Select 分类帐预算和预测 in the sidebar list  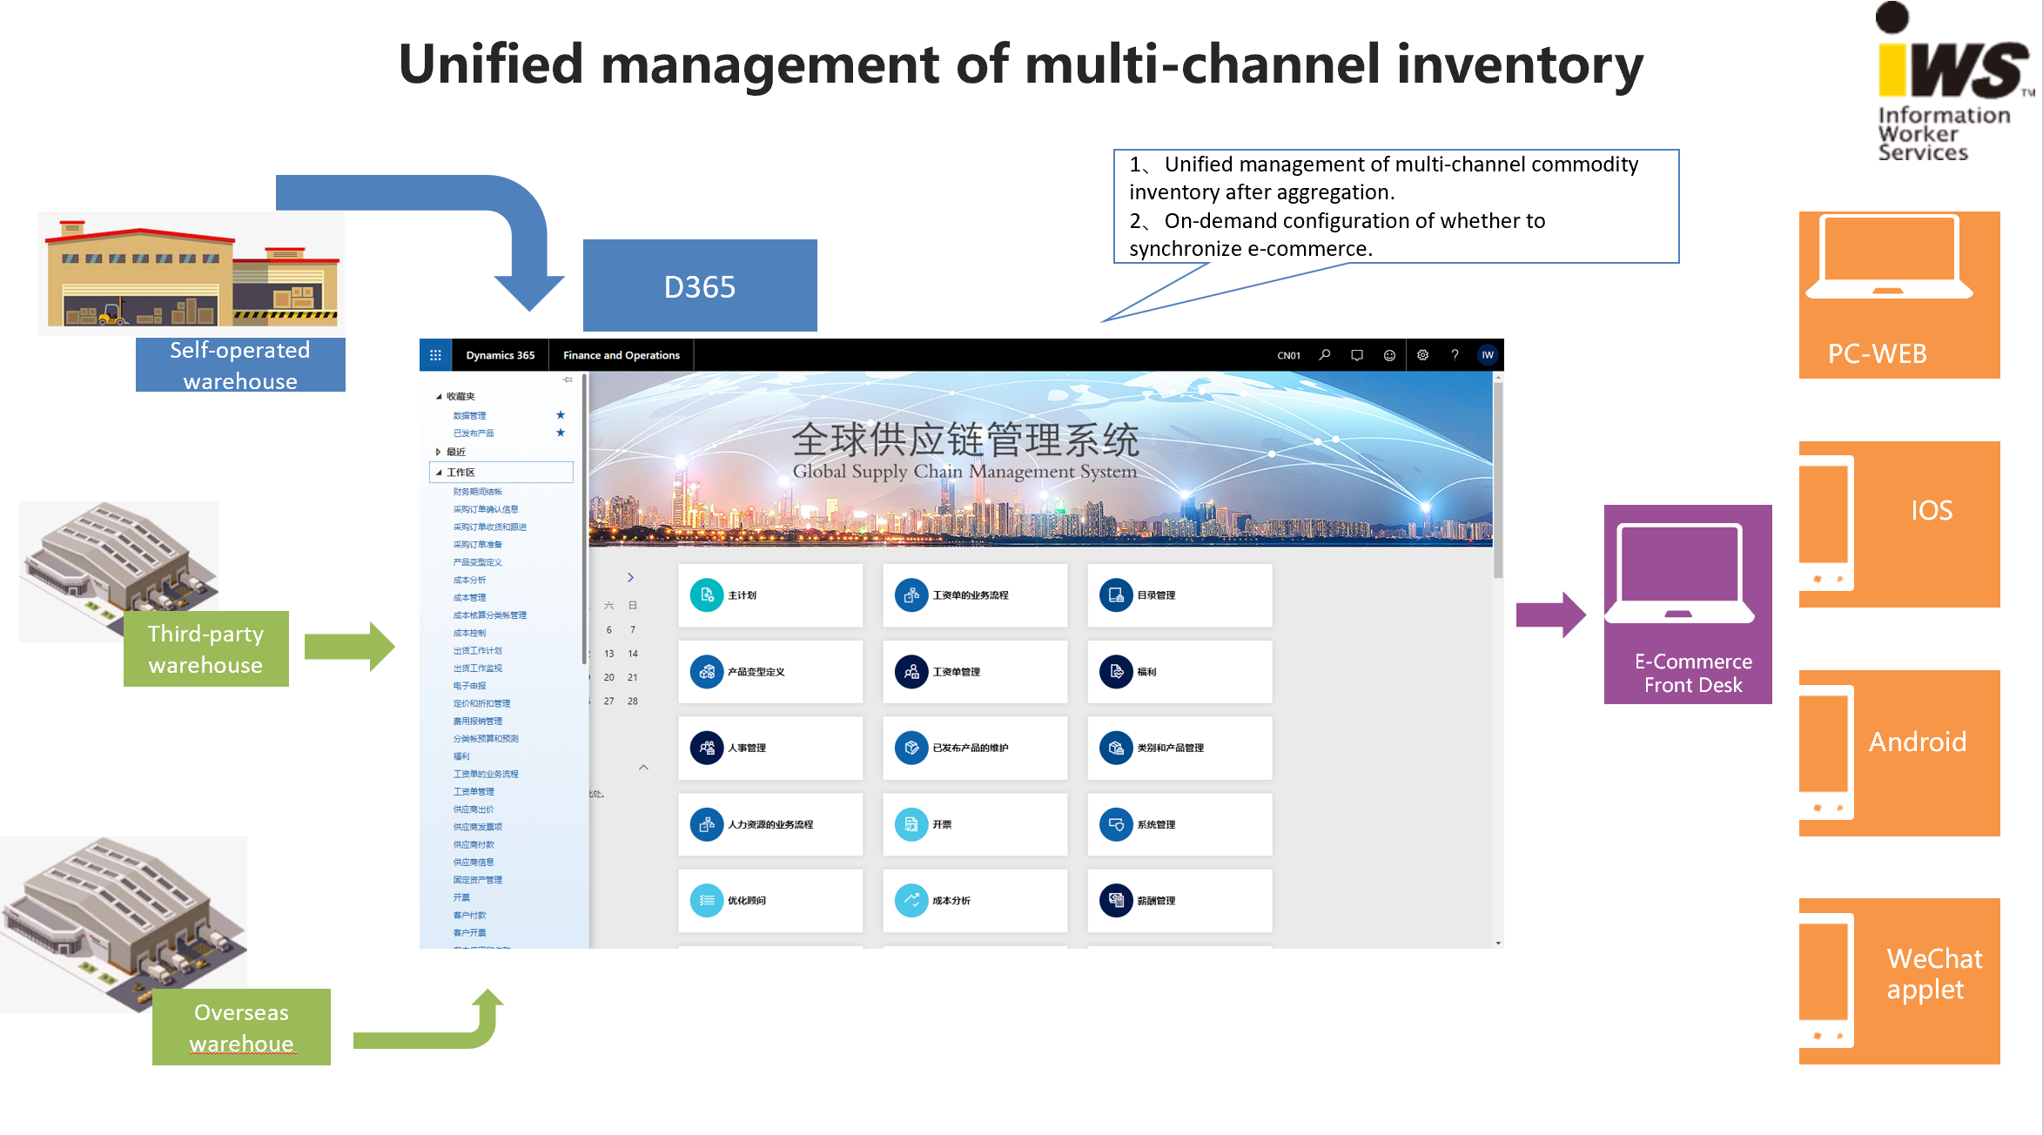(485, 738)
